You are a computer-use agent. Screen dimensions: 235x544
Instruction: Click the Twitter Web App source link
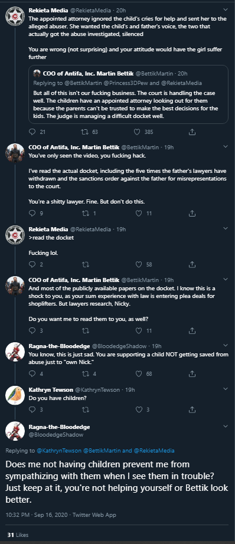(x=94, y=515)
